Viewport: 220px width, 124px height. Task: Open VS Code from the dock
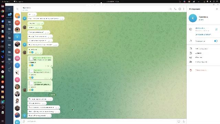(2, 52)
